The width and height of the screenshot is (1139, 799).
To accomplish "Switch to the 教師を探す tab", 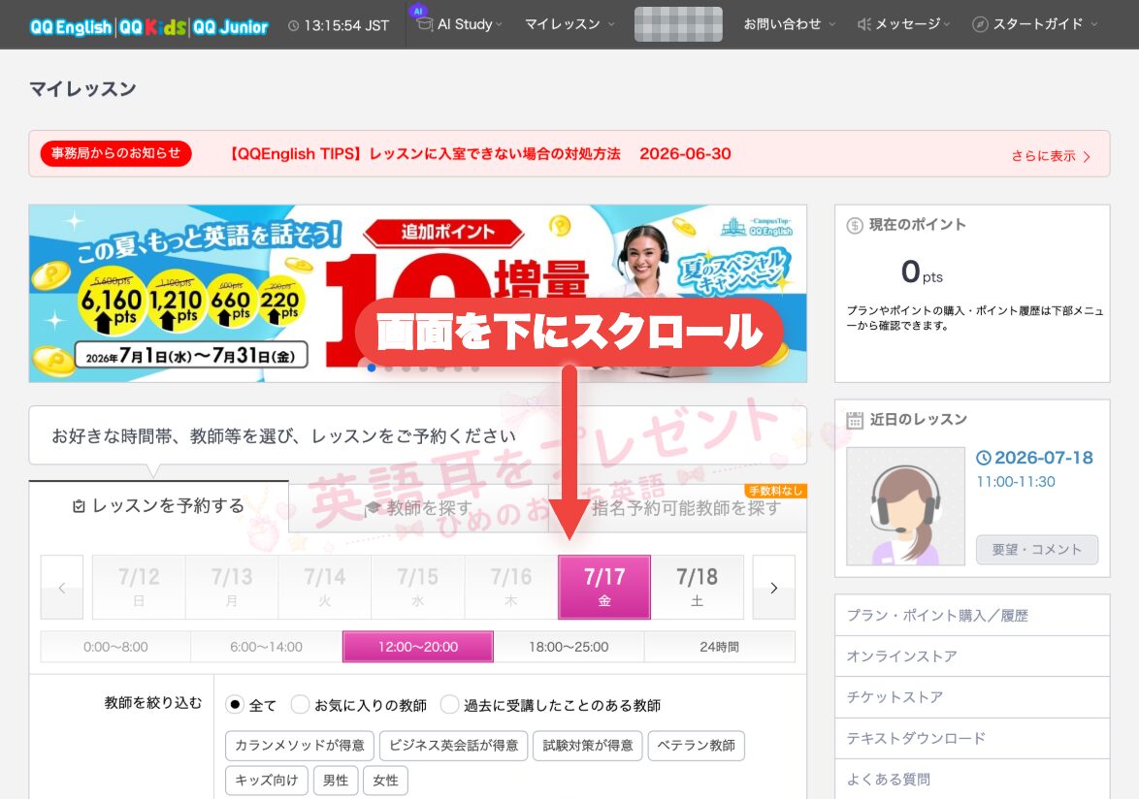I will pyautogui.click(x=418, y=508).
